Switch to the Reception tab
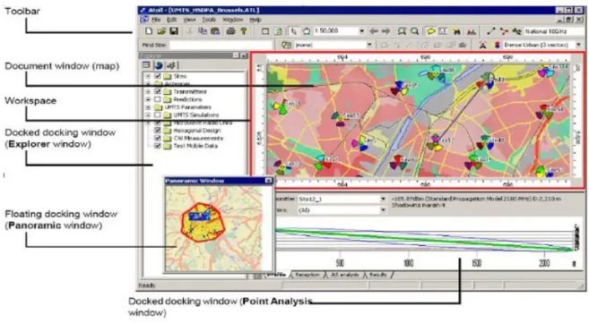The width and height of the screenshot is (589, 323). 307,275
